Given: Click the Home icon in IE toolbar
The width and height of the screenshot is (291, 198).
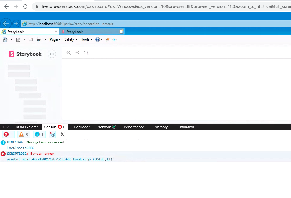Looking at the screenshot, I should click(x=5, y=39).
